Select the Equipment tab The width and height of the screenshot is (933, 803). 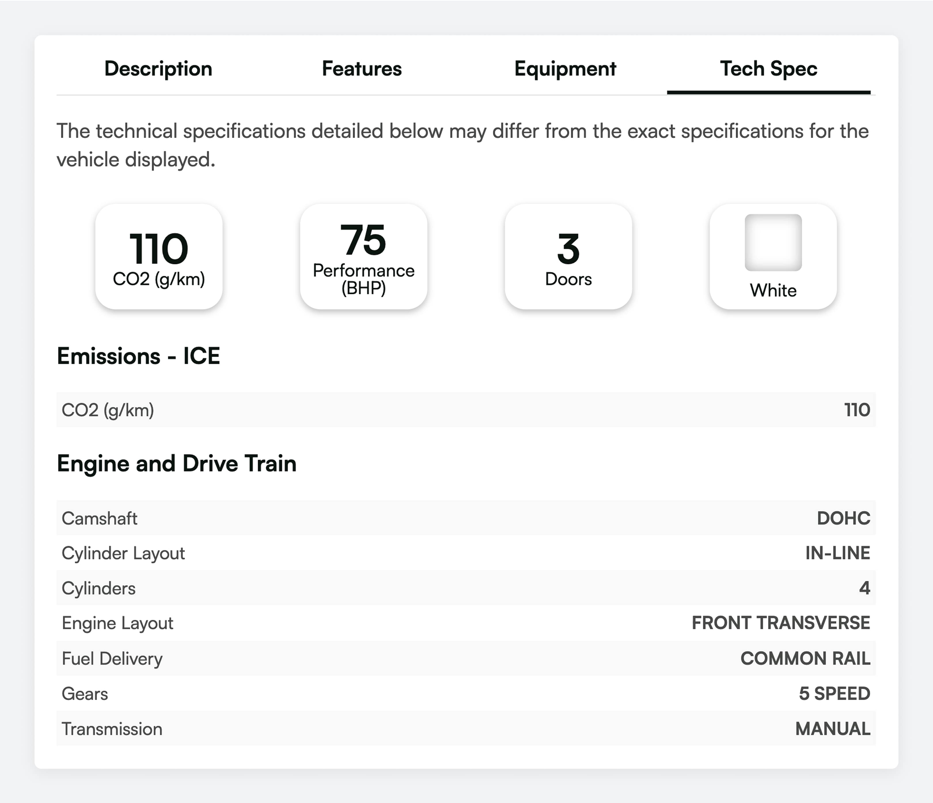565,69
